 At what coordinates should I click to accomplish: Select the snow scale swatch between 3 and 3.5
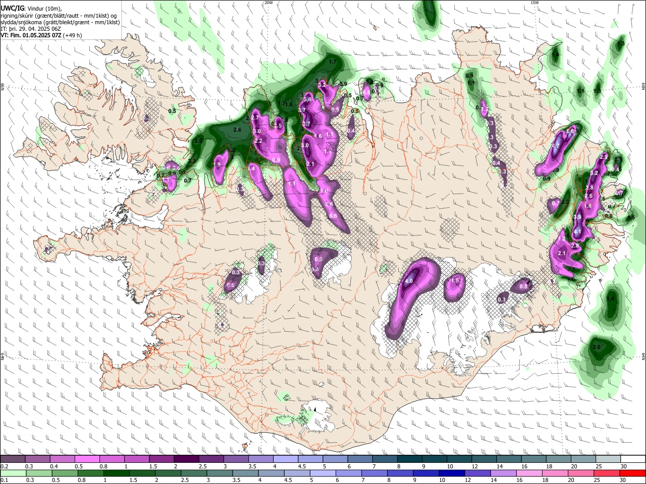point(235,459)
